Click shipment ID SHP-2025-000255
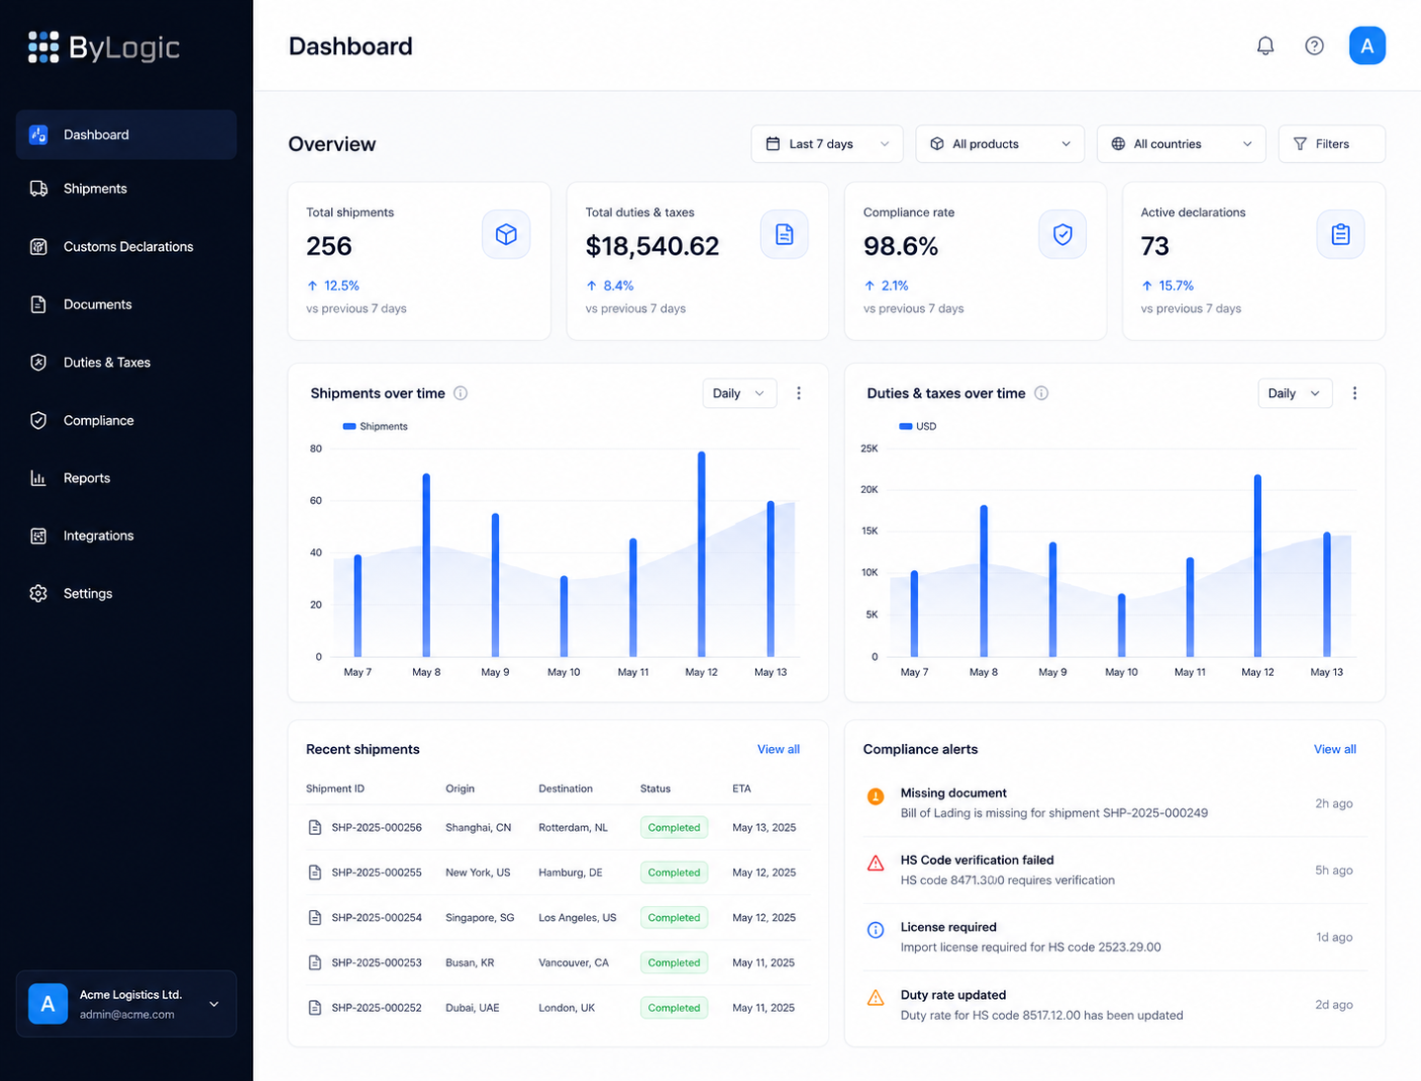Screen dimensions: 1421x1081 click(376, 873)
